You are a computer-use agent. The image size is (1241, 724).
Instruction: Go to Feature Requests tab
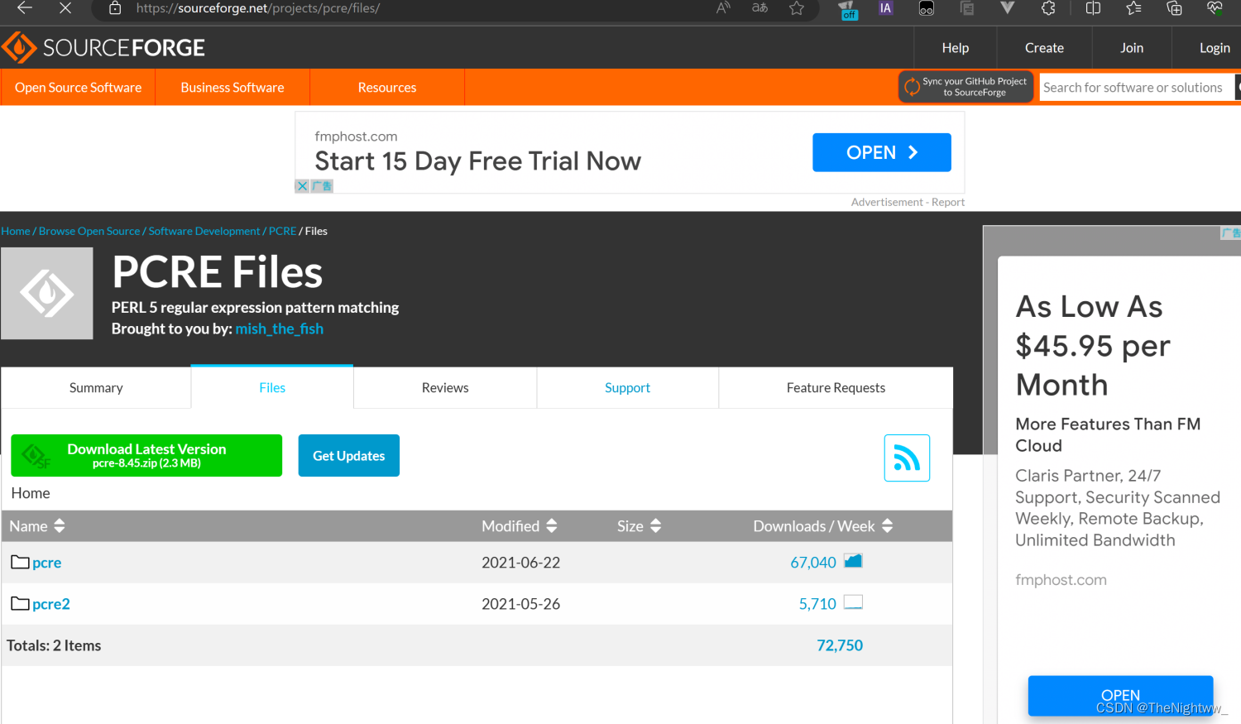[836, 388]
